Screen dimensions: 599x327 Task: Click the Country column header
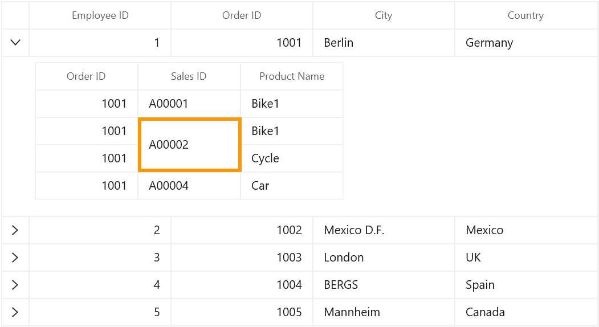[x=526, y=15]
